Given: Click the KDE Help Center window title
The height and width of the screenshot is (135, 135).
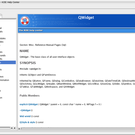Looking at the screenshot, I should click(10, 2).
